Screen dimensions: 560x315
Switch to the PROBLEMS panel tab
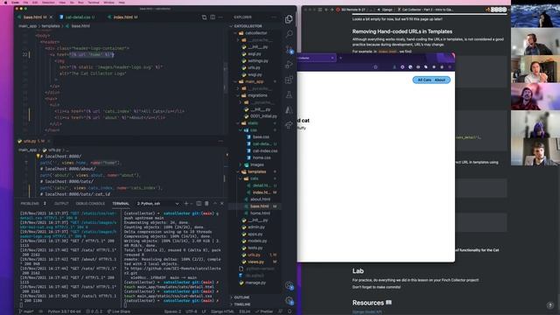[33, 204]
